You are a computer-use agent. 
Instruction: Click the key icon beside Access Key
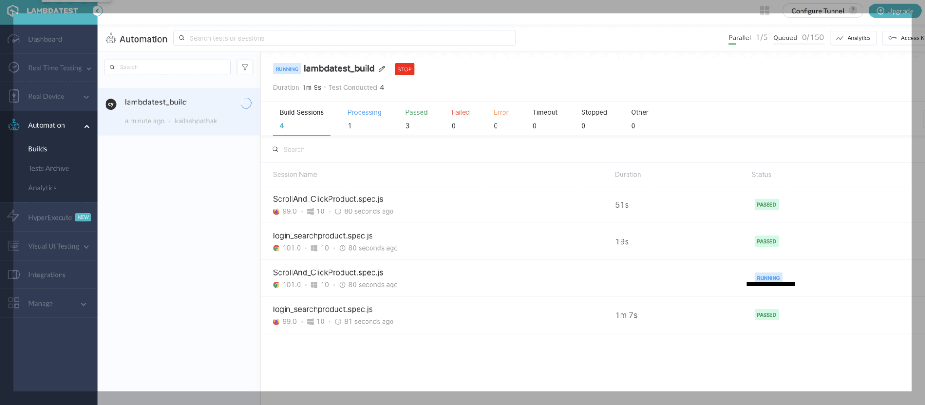tap(892, 38)
